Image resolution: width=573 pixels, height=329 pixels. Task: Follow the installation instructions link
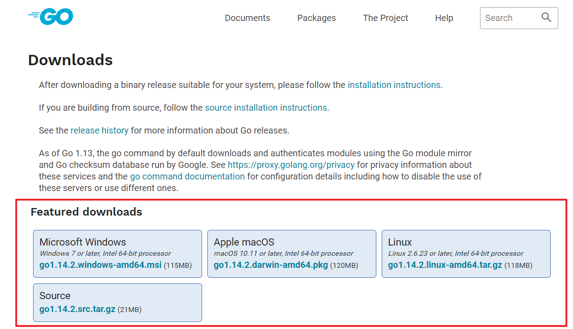(x=394, y=85)
